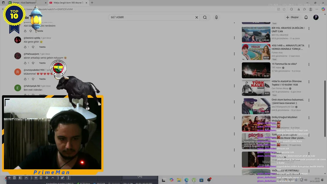Image resolution: width=327 pixels, height=184 pixels.
Task: Open more options for @Fahriyelşık-f6l comment
Action: [234, 86]
